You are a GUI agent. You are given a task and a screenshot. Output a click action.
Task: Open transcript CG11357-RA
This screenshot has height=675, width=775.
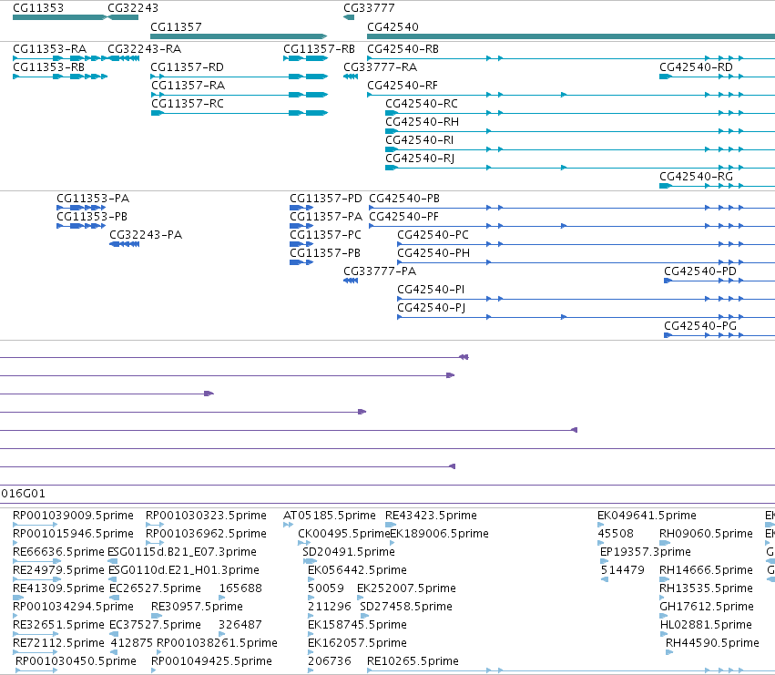188,86
